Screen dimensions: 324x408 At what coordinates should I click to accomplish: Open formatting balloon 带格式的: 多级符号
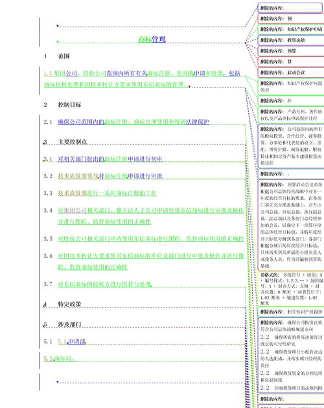pyautogui.click(x=292, y=289)
